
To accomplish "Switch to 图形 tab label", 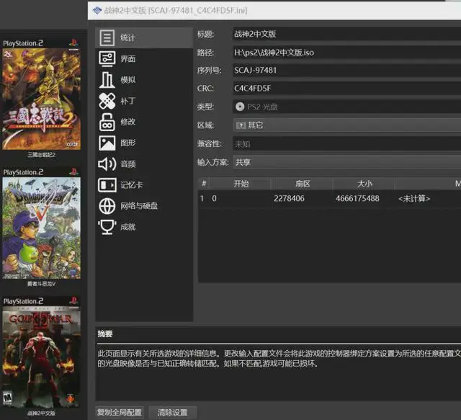I will 128,143.
